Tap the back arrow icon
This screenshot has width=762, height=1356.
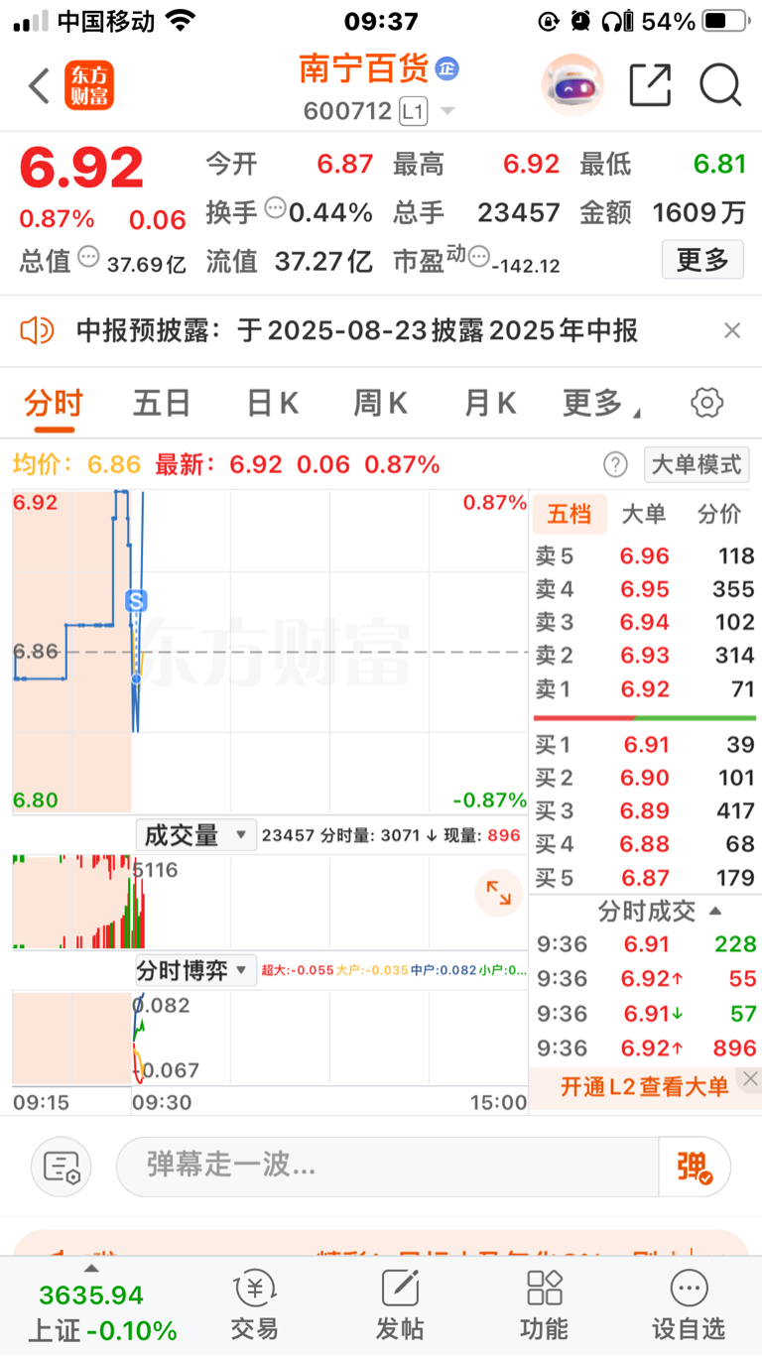39,86
